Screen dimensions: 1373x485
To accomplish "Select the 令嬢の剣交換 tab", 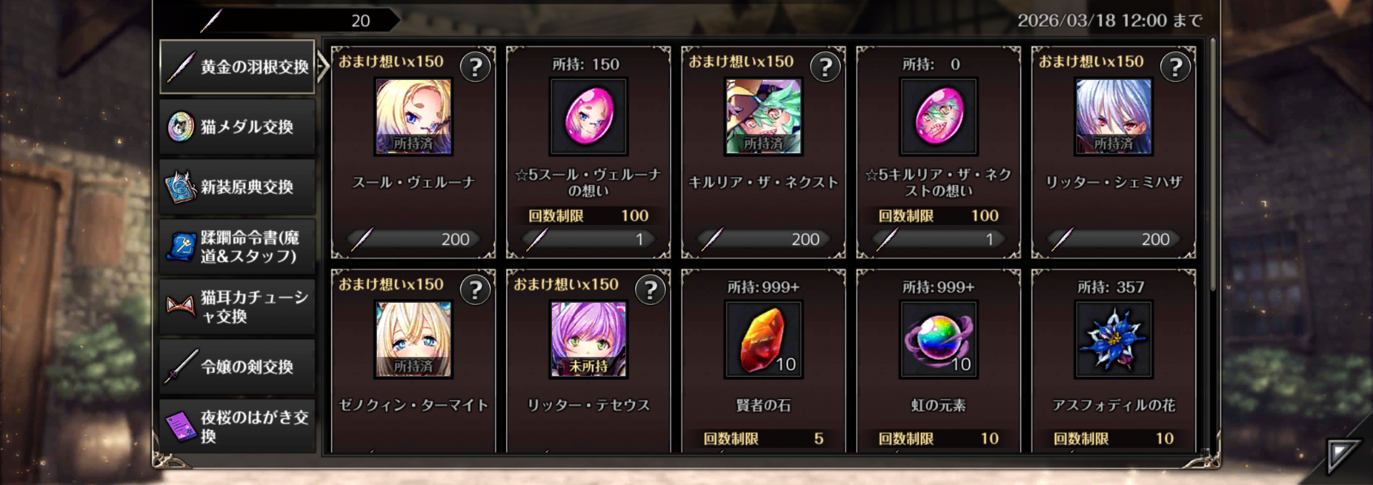I will click(x=237, y=367).
